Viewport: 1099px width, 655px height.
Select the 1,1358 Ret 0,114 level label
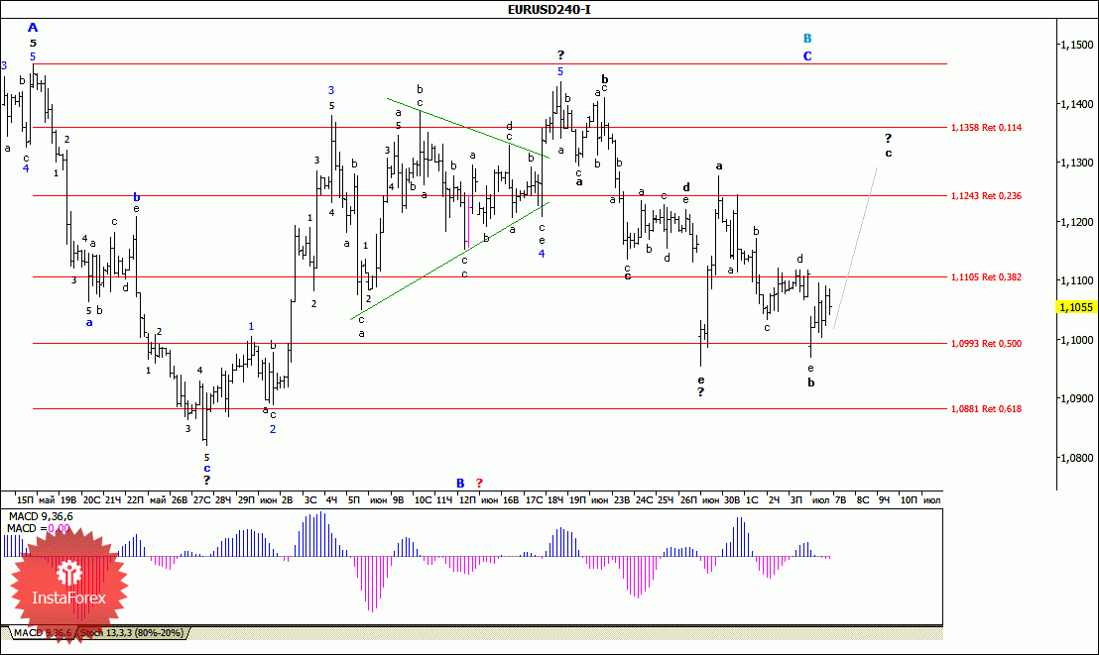[x=986, y=128]
